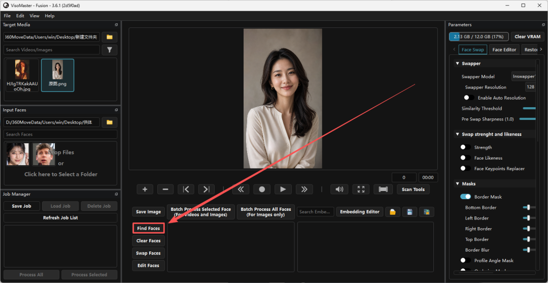Undock the Target Media panel
Screen dimensions: 548x283
tap(116, 25)
